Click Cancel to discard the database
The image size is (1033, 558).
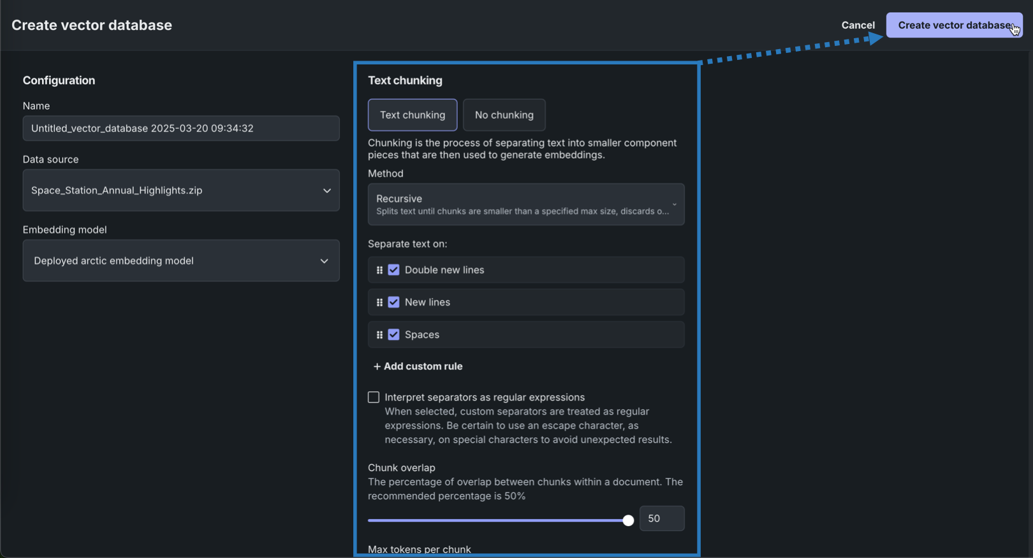point(858,26)
